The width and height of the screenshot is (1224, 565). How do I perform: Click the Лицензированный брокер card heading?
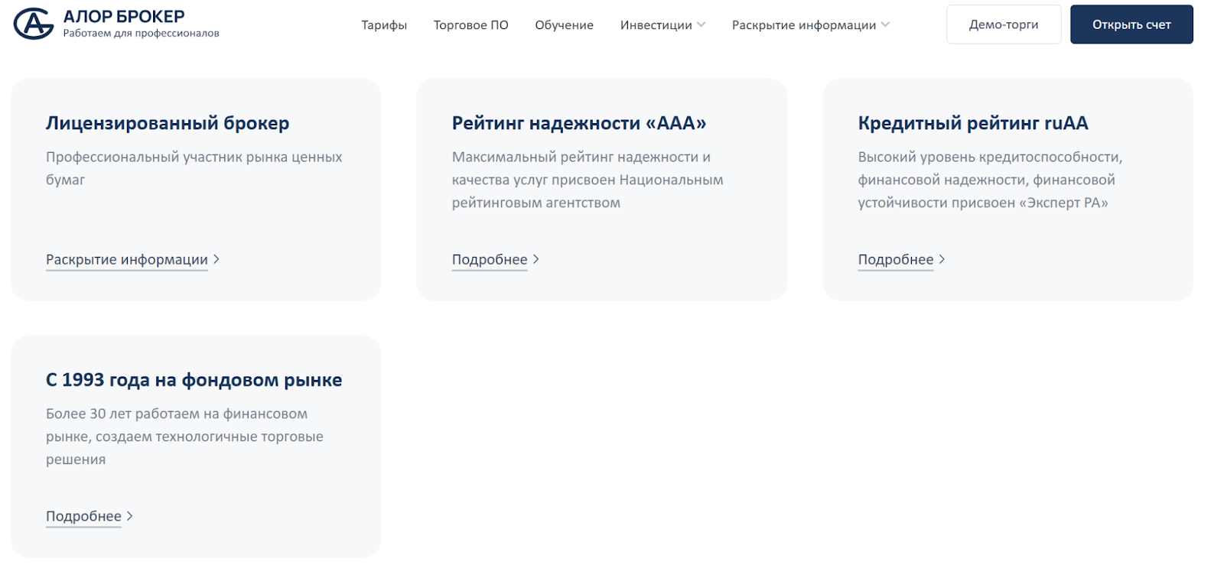coord(168,123)
